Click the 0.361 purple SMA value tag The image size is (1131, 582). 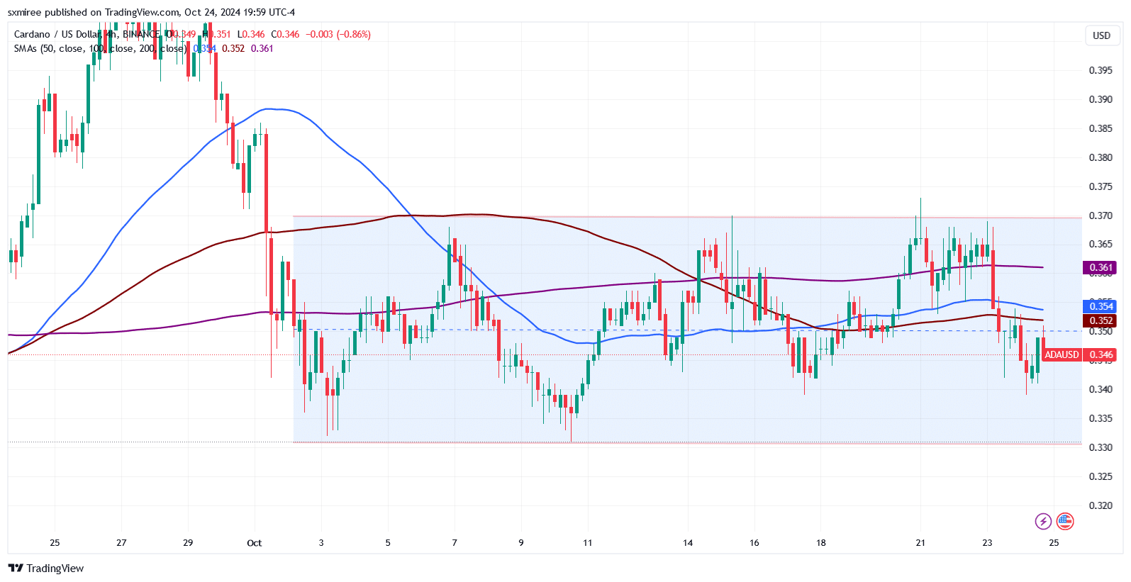(1101, 268)
